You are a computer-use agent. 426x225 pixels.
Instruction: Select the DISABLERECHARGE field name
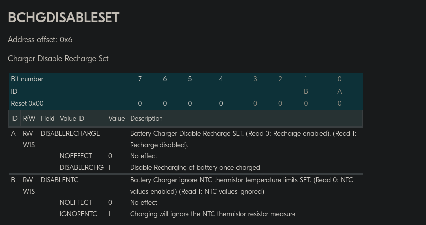[x=70, y=133]
